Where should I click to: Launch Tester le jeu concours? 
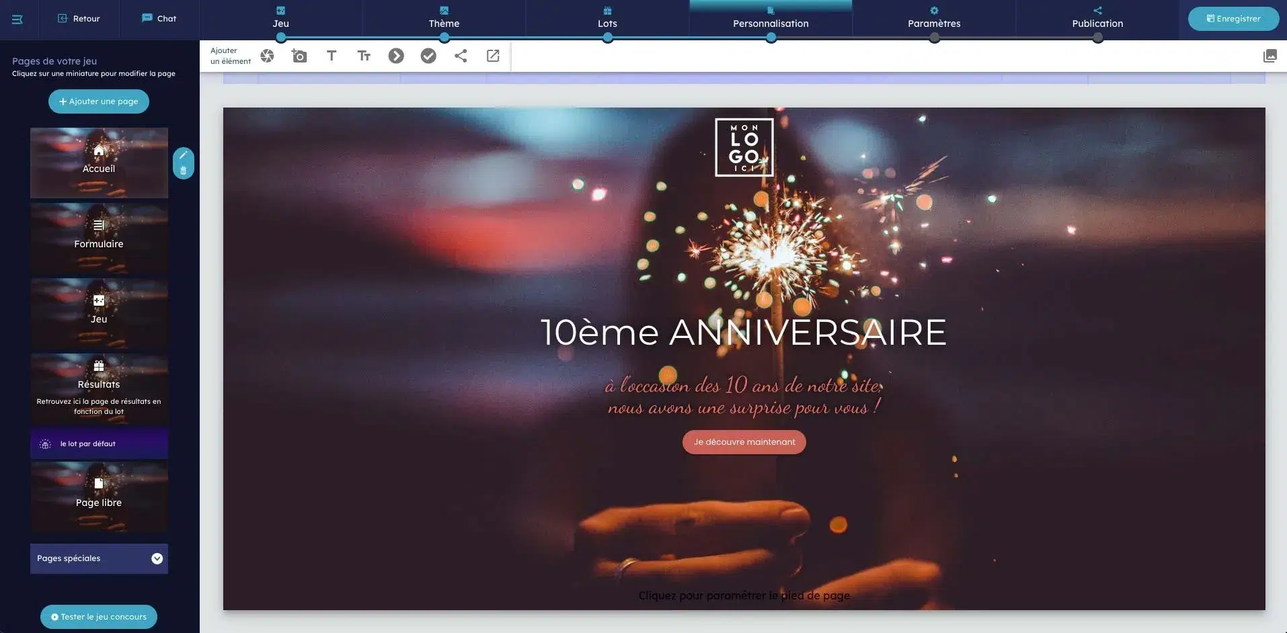[x=99, y=616]
